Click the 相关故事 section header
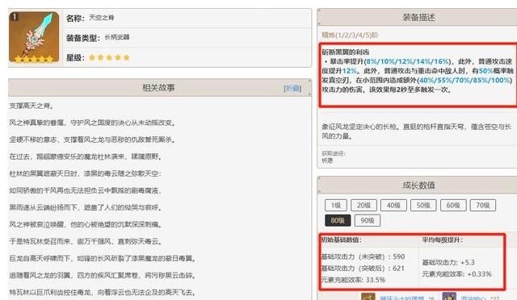 159,88
